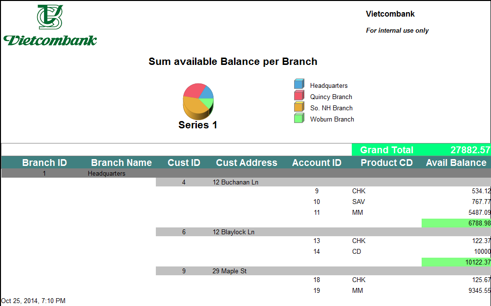Click the balance value 125.67
Image resolution: width=491 pixels, height=306 pixels.
click(481, 280)
